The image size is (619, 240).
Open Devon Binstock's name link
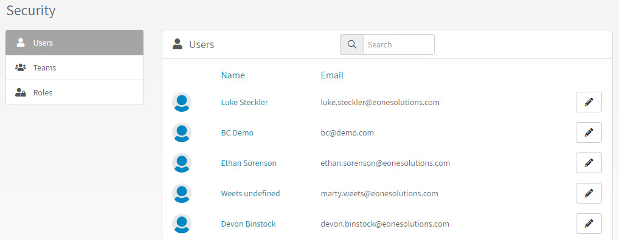pyautogui.click(x=248, y=224)
